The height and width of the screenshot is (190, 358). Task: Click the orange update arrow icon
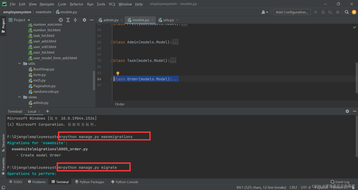point(354,12)
